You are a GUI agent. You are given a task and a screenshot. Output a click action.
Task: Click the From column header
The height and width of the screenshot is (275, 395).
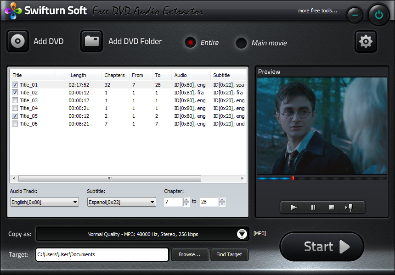coord(141,75)
